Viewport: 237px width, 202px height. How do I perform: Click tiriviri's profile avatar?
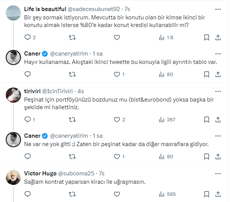[x=13, y=95]
